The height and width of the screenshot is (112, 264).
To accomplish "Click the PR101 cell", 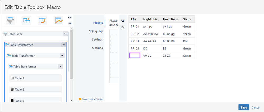I will 135,26.
